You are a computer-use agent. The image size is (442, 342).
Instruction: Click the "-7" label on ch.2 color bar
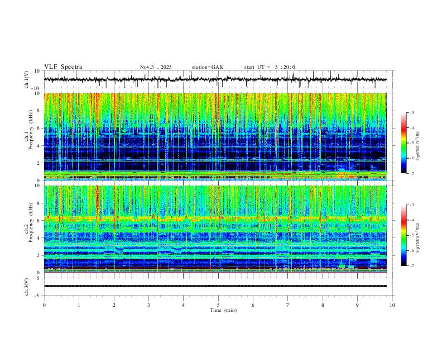412,266
